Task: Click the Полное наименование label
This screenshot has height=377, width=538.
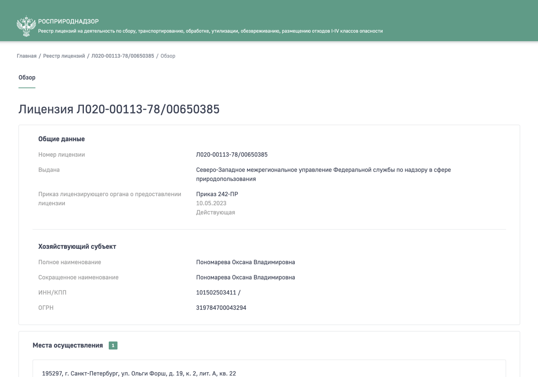Action: pyautogui.click(x=70, y=262)
